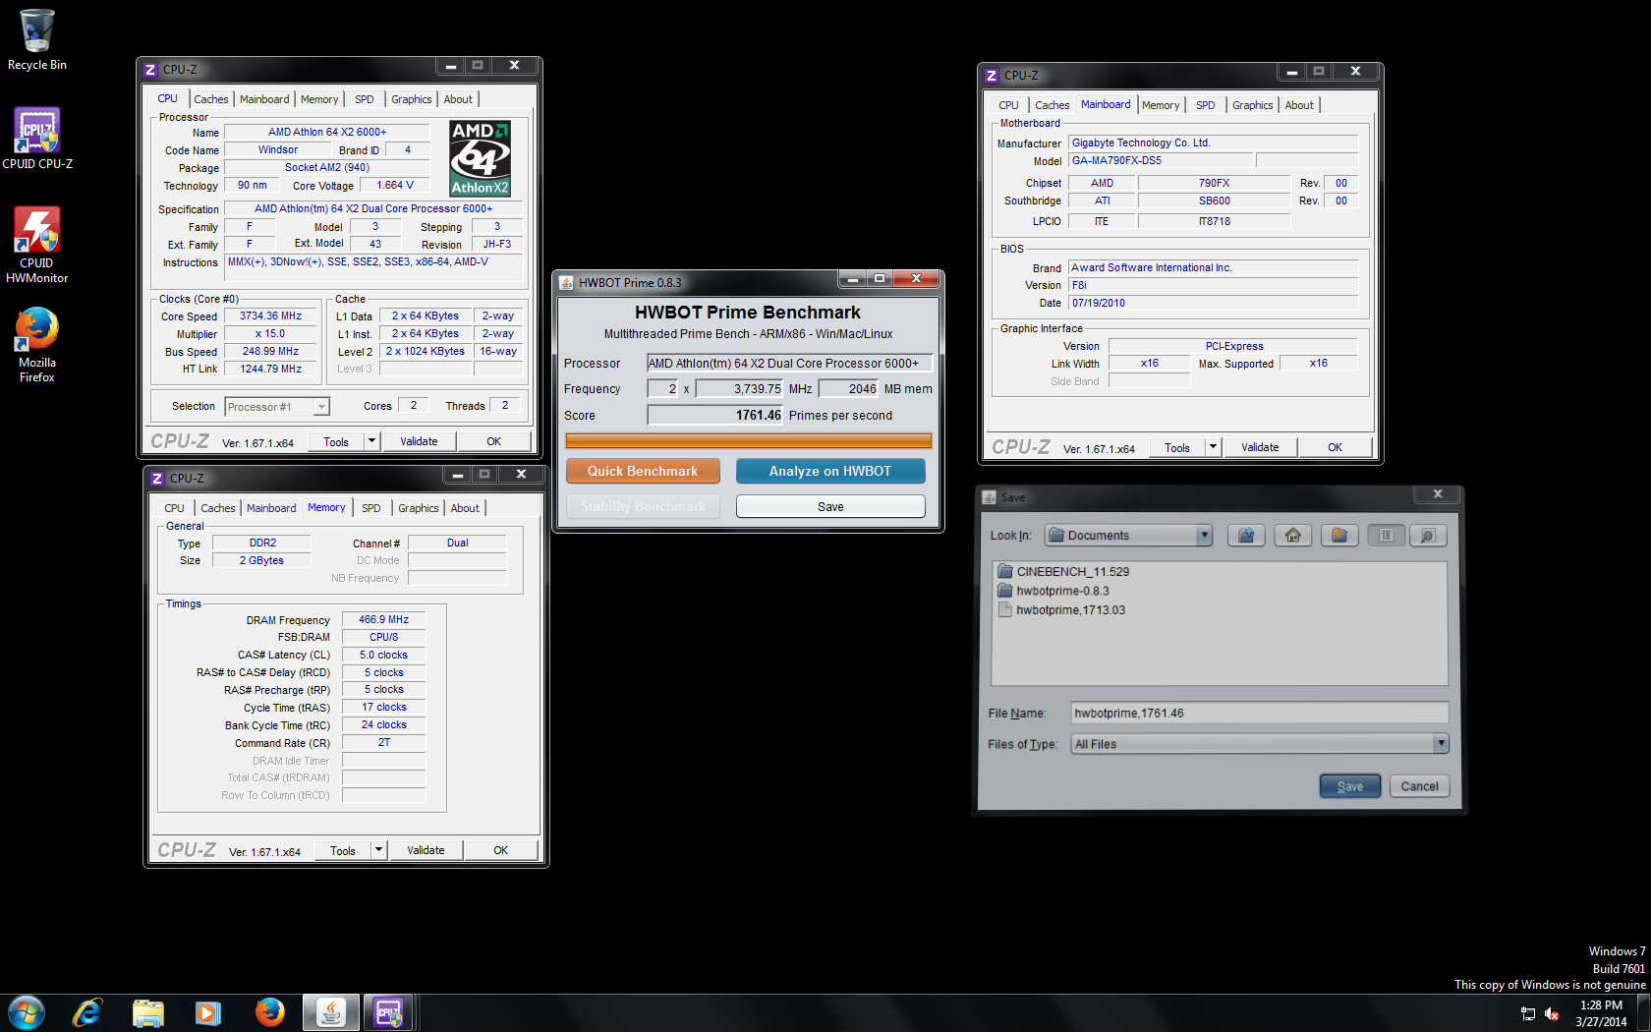Click the Processor name field in HWBOT Prime
This screenshot has height=1032, width=1651.
pyautogui.click(x=789, y=363)
